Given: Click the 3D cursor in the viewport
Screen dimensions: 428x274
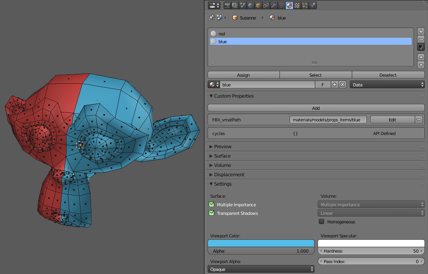Looking at the screenshot, I should point(80,145).
